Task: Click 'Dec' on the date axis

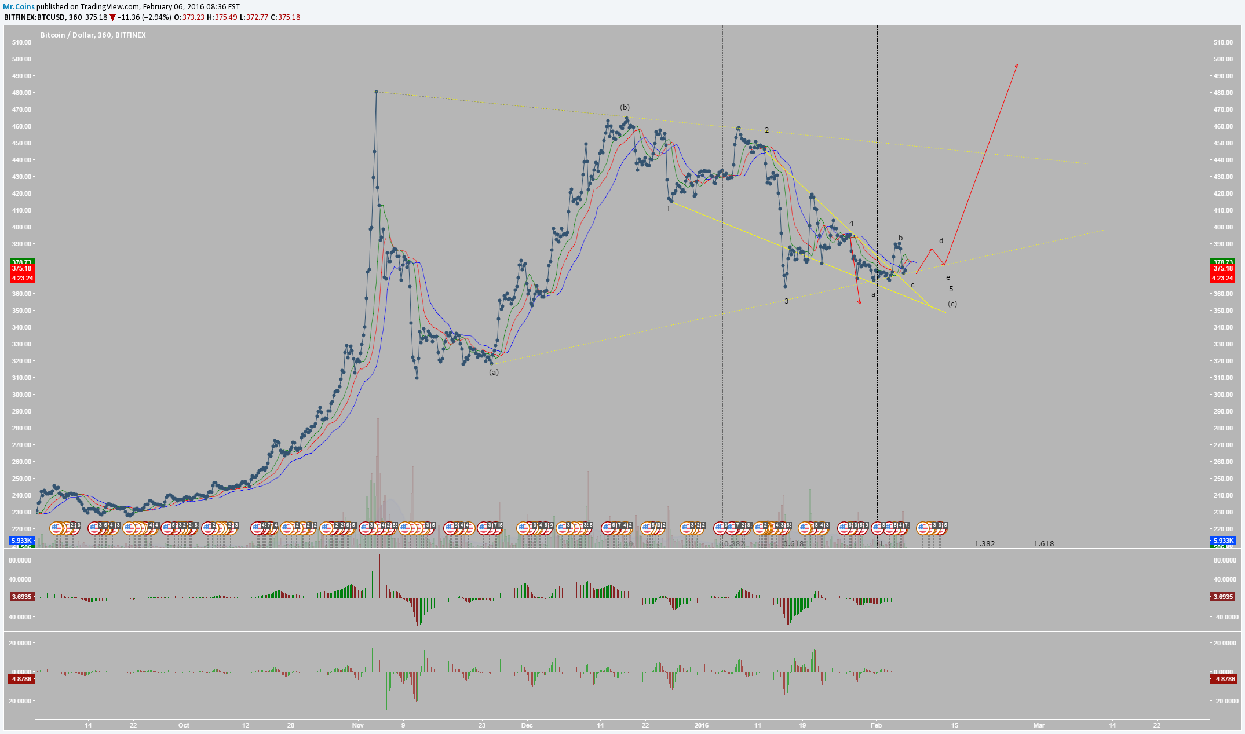Action: (x=527, y=725)
